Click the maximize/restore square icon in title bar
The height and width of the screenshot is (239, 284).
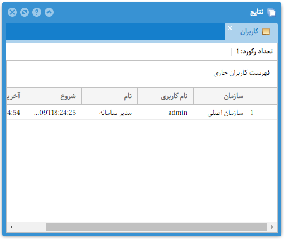pos(25,12)
